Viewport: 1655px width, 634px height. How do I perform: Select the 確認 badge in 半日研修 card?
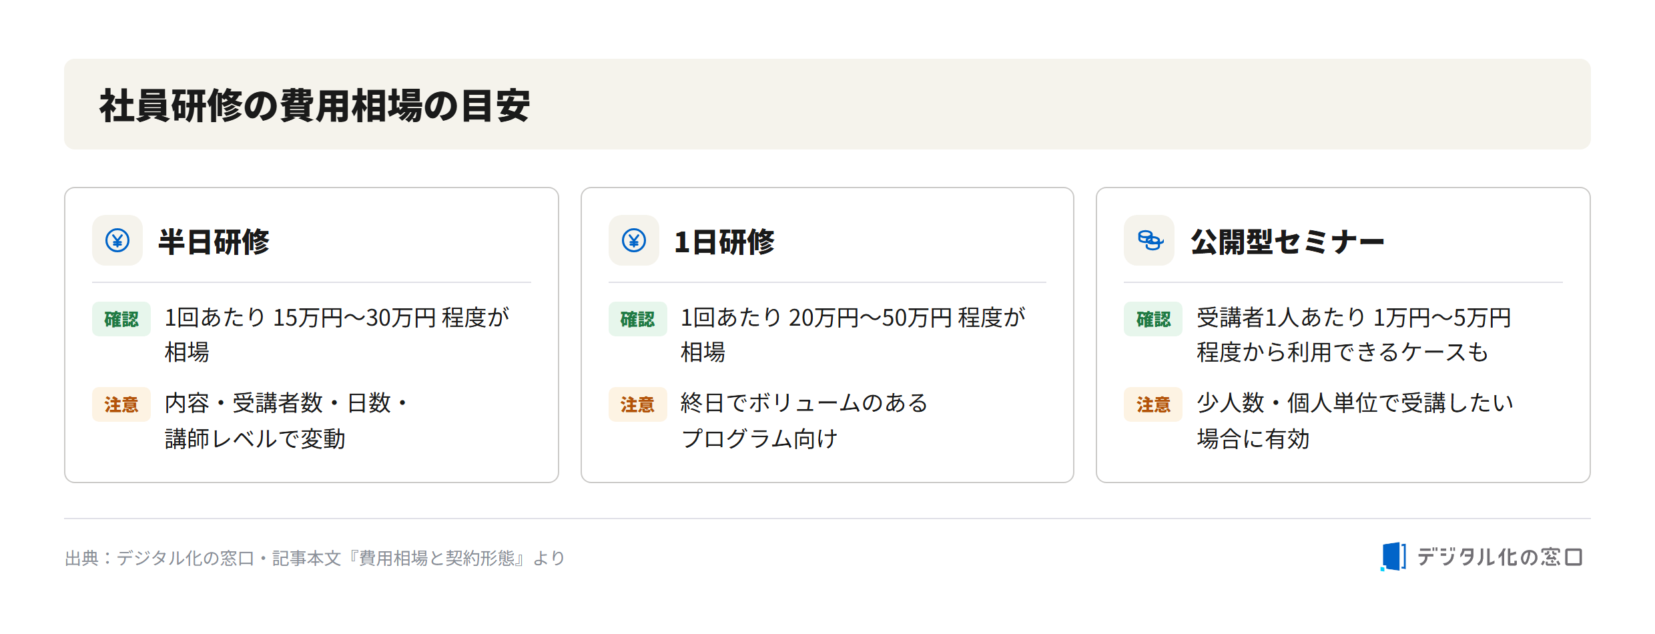pos(121,319)
